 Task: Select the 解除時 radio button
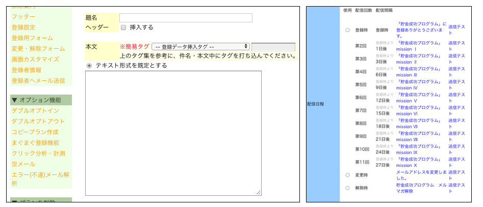347,188
